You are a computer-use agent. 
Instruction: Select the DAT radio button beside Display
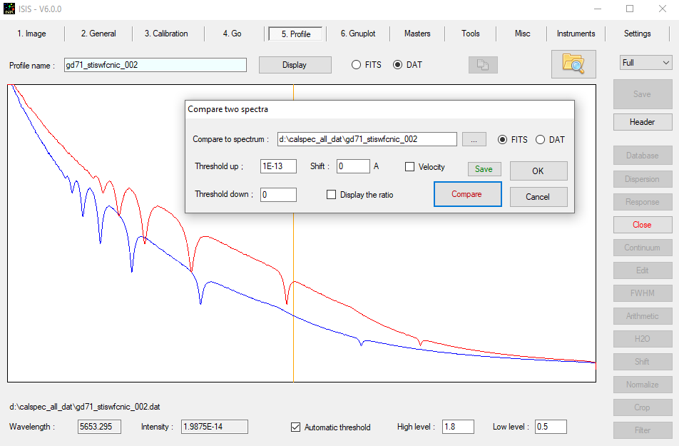click(398, 65)
